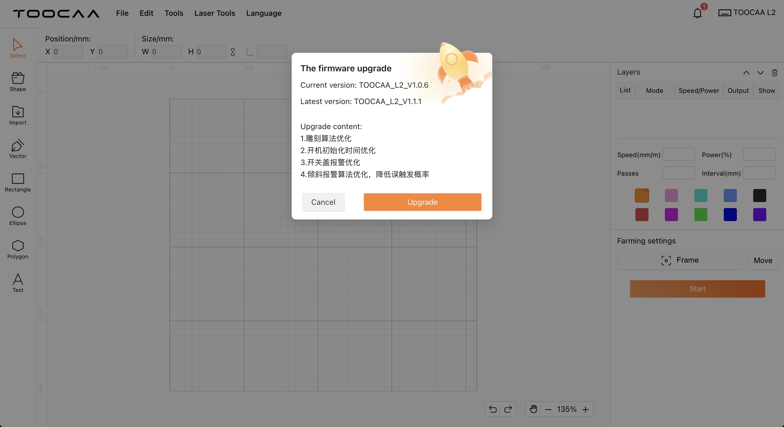Zoom in with the plus button

[x=585, y=409]
